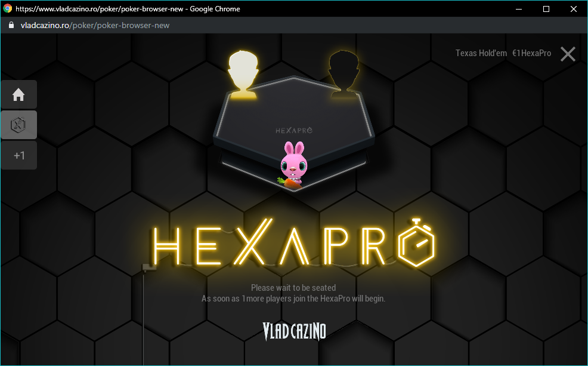
Task: Select the empty dark player silhouette seat
Action: pos(343,75)
